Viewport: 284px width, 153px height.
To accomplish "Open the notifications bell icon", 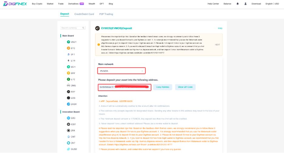I will (x=238, y=4).
